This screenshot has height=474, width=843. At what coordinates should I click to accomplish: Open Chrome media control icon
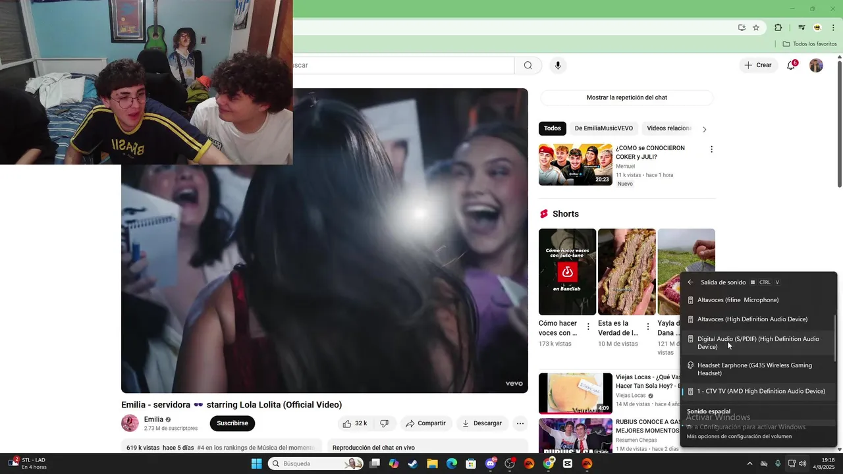tap(802, 28)
